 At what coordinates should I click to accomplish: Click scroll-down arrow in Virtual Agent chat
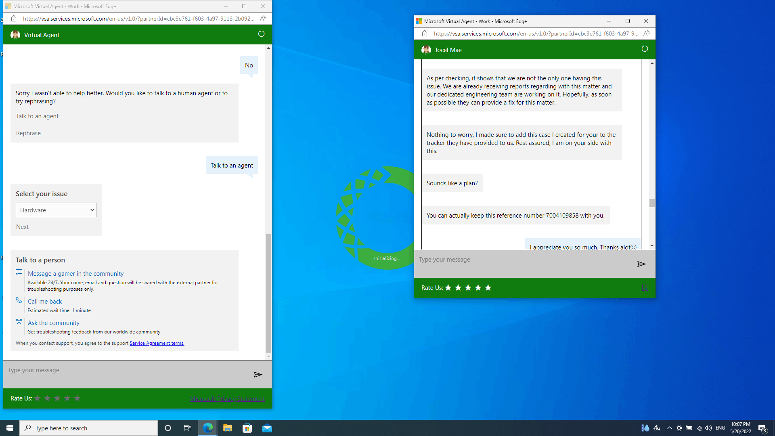pyautogui.click(x=268, y=356)
